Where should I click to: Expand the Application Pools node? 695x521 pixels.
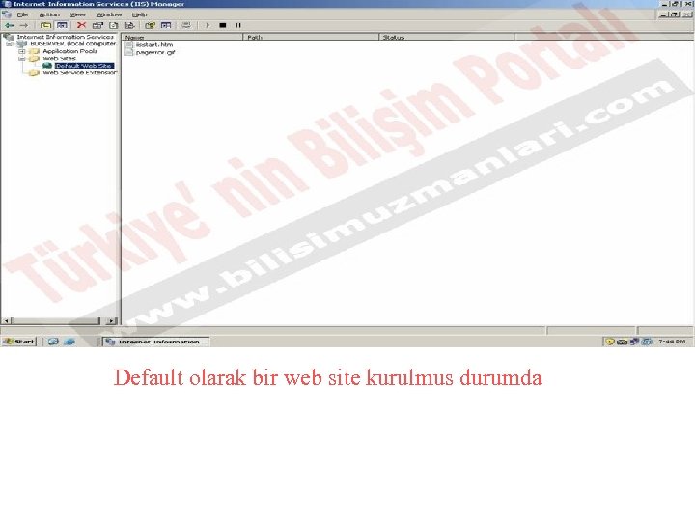[x=21, y=51]
